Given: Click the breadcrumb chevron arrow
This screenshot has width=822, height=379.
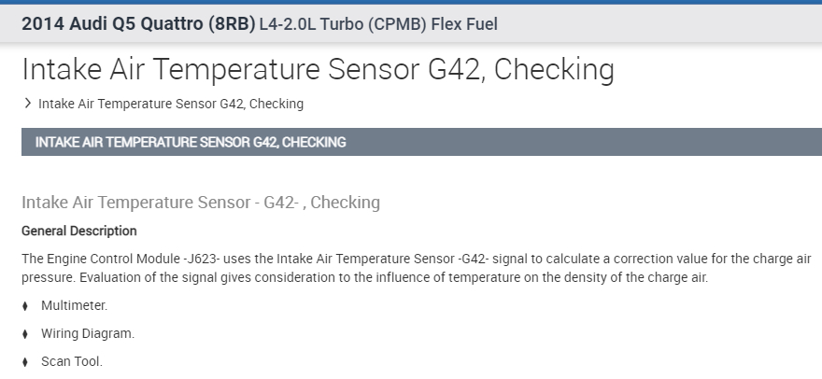Looking at the screenshot, I should [x=27, y=104].
